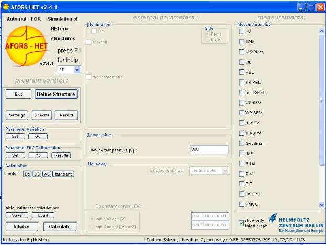Open the Results button under program control
326x245 pixels.
tap(66, 115)
